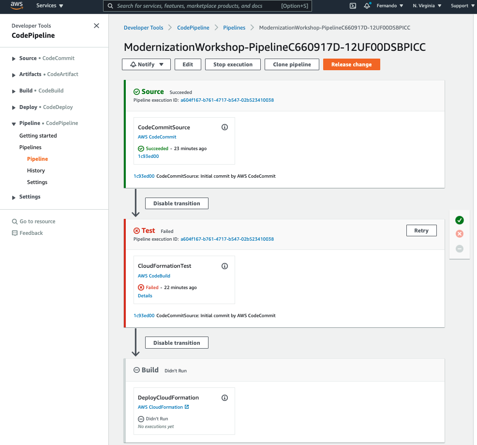The width and height of the screenshot is (477, 445).
Task: Focus the AWS services search field
Action: tap(208, 6)
